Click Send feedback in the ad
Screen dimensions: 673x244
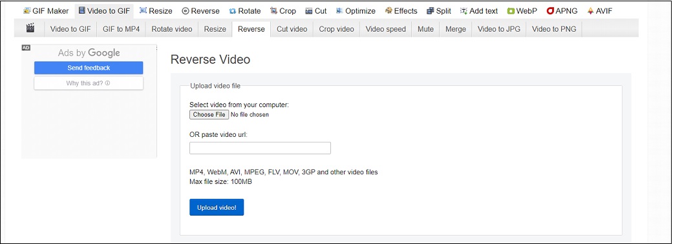[89, 68]
